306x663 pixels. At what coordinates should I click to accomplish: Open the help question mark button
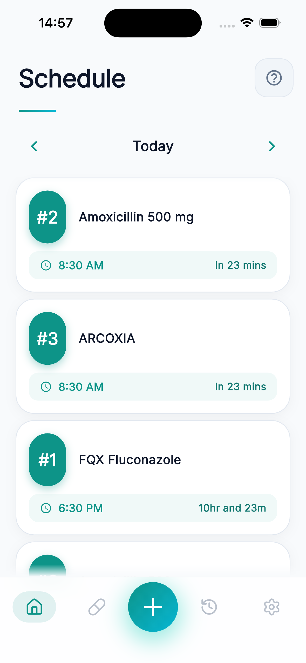(274, 78)
